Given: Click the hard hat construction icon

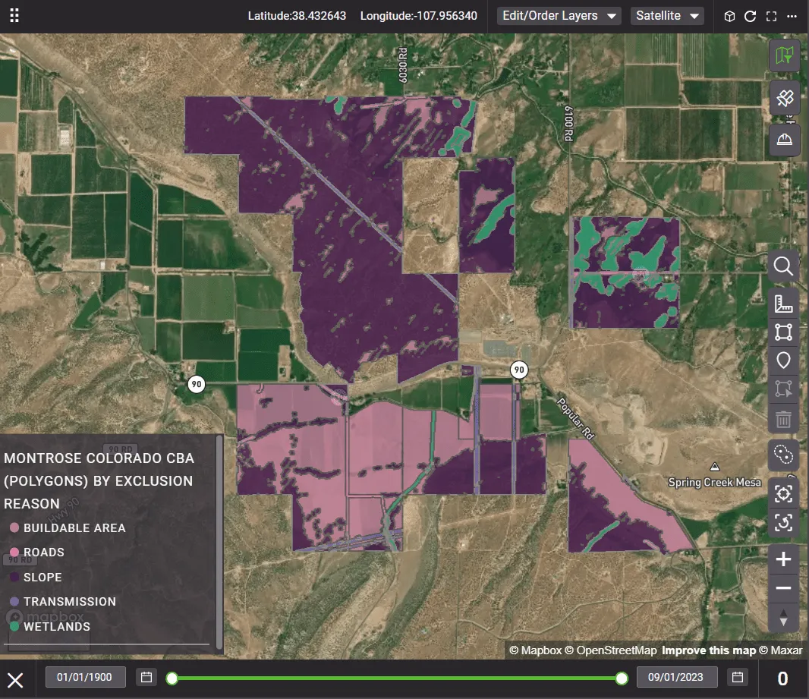Looking at the screenshot, I should click(784, 140).
